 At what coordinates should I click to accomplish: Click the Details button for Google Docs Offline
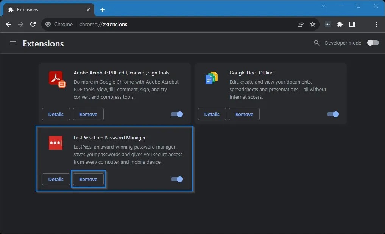(x=212, y=114)
